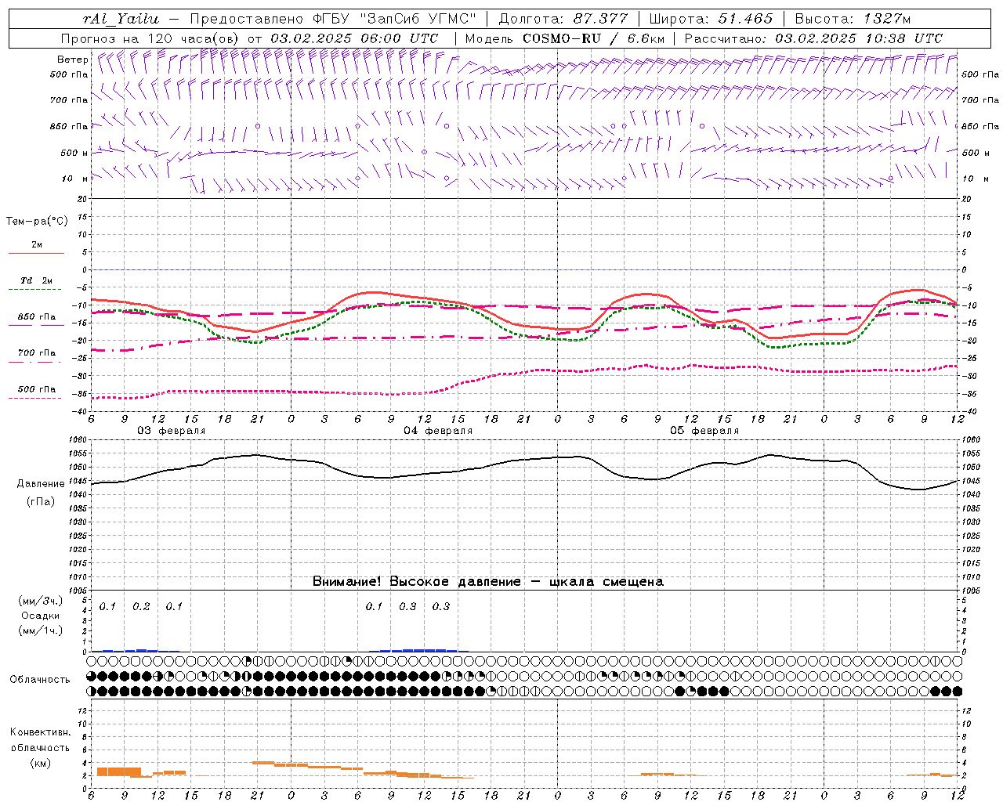Click the "(мм/3ч.)" precipitation unit label
1003x802 pixels.
(41, 601)
